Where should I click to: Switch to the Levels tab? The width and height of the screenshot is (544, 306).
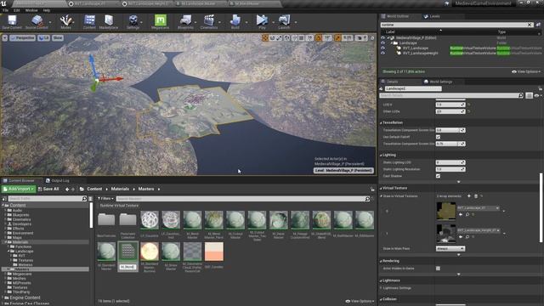click(432, 16)
